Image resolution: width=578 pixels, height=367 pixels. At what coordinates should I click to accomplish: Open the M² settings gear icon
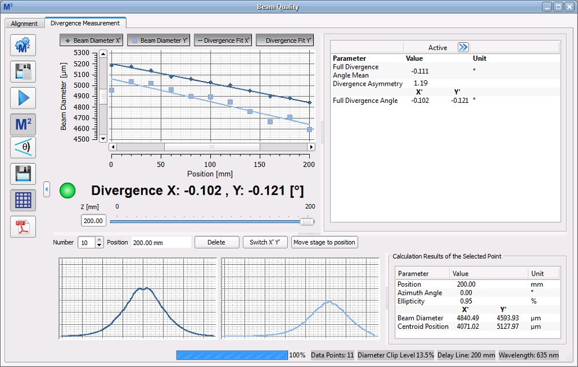[23, 45]
